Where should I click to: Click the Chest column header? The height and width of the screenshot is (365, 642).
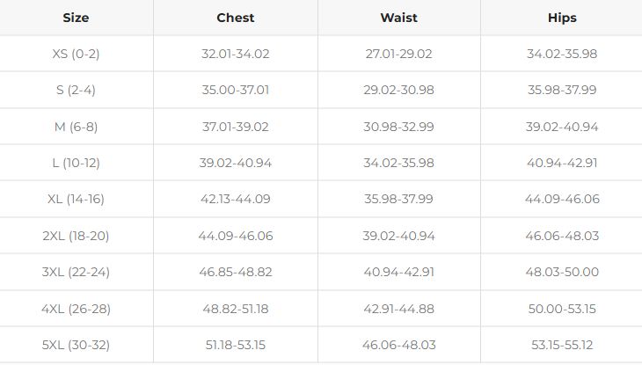tap(235, 18)
